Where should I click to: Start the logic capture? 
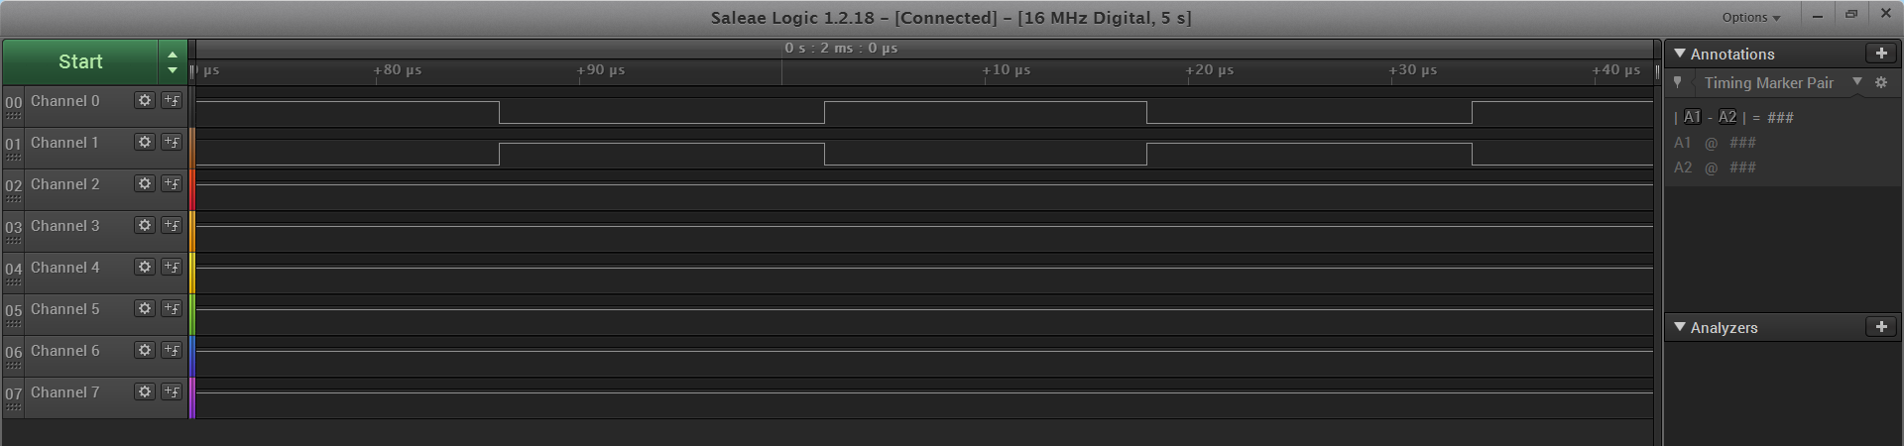(79, 61)
